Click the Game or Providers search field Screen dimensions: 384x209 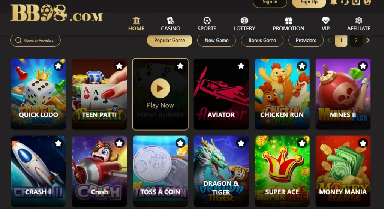35,41
